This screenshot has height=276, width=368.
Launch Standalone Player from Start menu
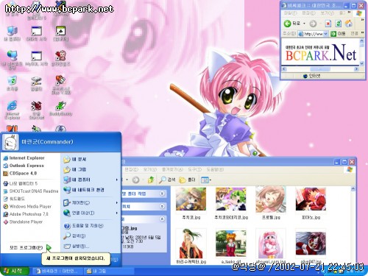(x=23, y=222)
